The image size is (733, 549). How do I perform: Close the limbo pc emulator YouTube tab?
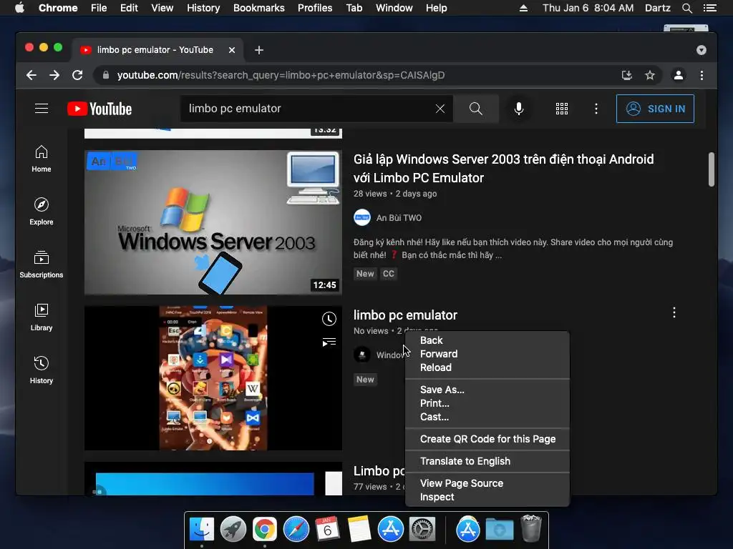[232, 50]
